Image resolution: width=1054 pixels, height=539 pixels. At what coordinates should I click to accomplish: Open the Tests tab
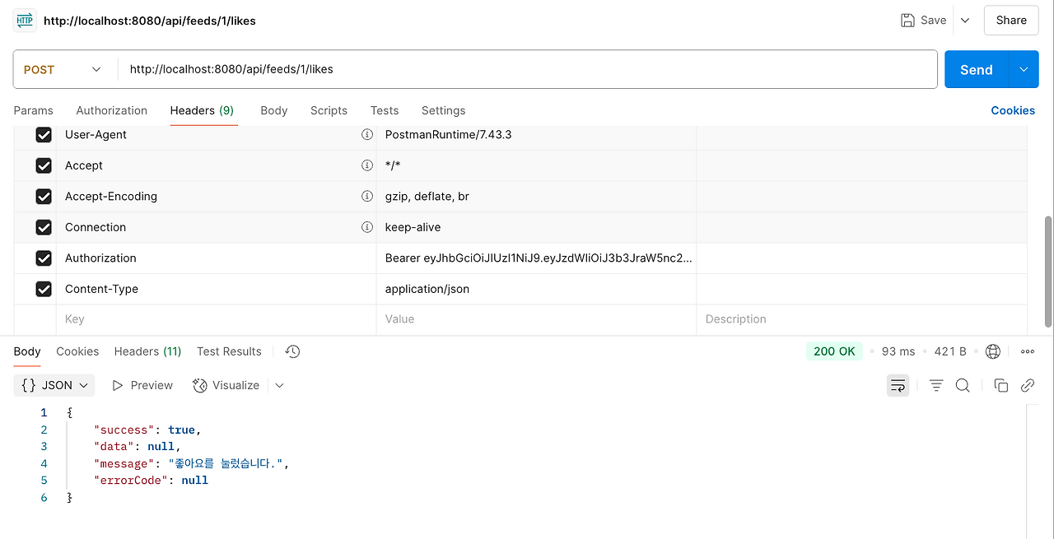click(385, 110)
